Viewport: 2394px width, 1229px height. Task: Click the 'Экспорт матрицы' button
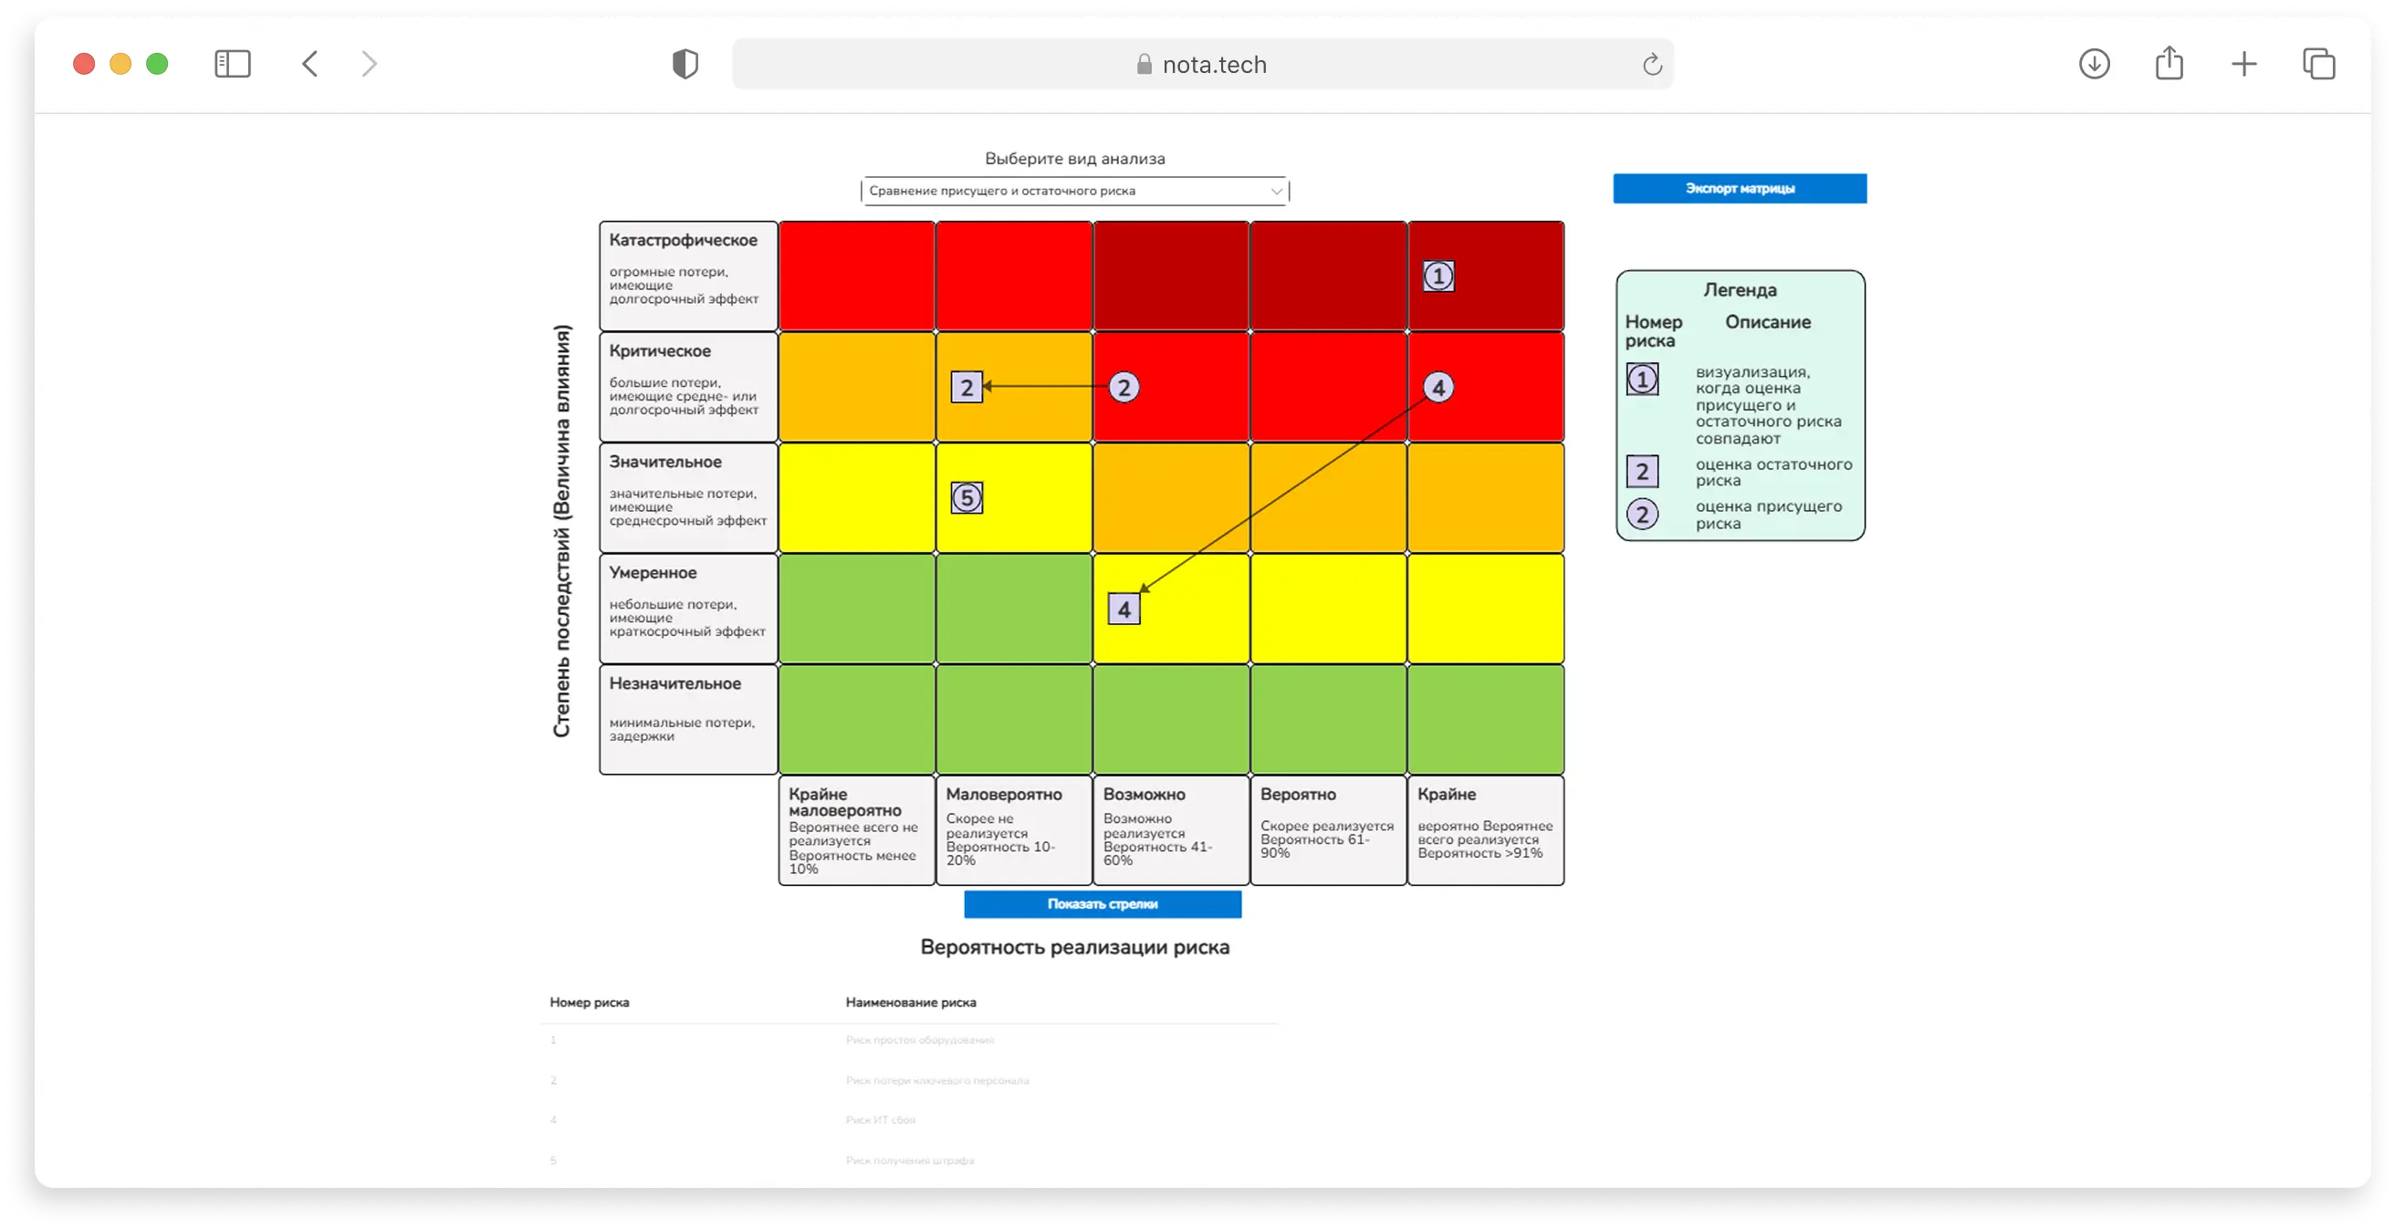pyautogui.click(x=1740, y=189)
